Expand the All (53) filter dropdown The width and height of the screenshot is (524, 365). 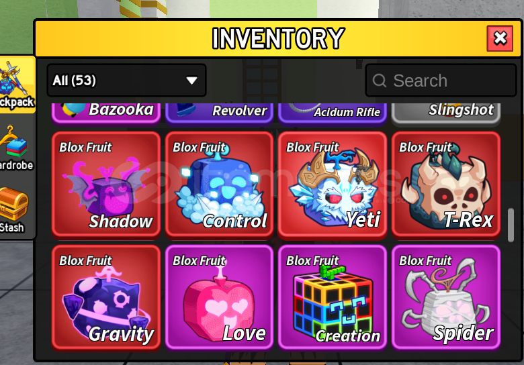pyautogui.click(x=126, y=81)
